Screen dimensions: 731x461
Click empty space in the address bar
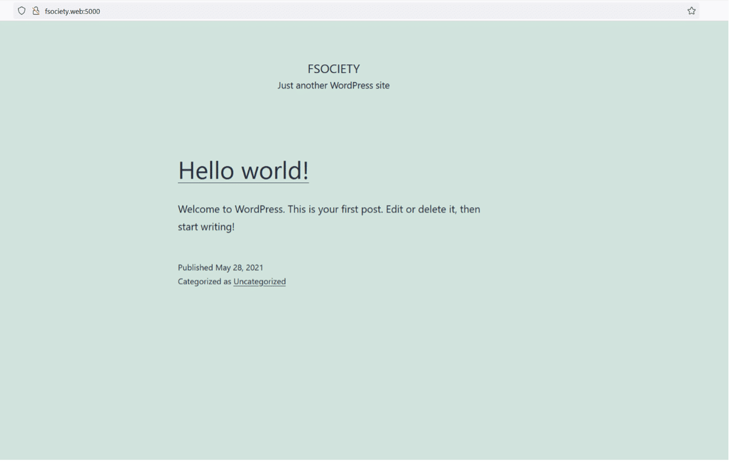tap(370, 11)
